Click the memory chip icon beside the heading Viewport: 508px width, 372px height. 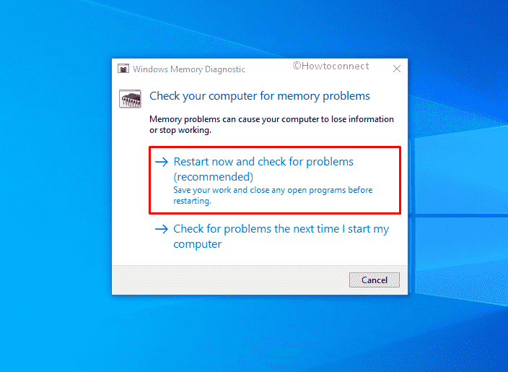130,98
